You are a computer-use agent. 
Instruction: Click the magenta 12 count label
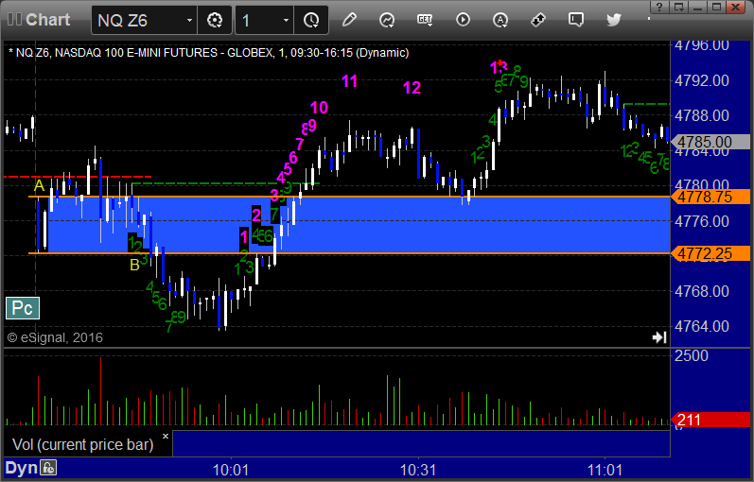(x=412, y=88)
